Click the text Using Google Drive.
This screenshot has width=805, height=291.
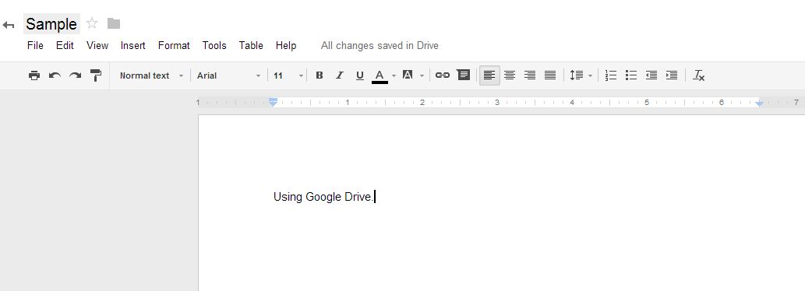click(323, 197)
